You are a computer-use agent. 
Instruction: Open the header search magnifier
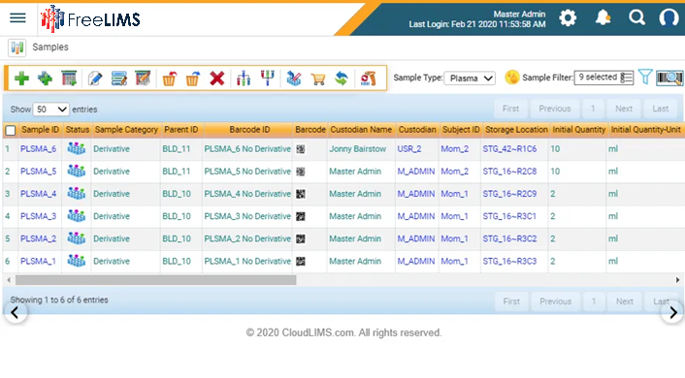(x=636, y=17)
